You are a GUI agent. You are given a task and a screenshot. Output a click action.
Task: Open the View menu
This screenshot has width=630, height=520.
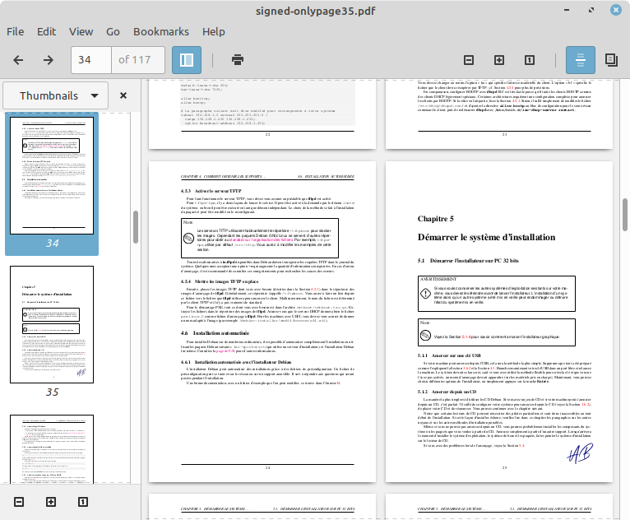coord(81,32)
